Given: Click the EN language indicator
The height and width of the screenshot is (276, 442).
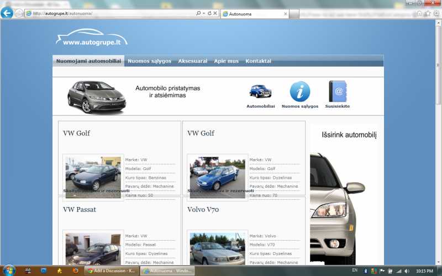Looking at the screenshot, I should [x=355, y=270].
